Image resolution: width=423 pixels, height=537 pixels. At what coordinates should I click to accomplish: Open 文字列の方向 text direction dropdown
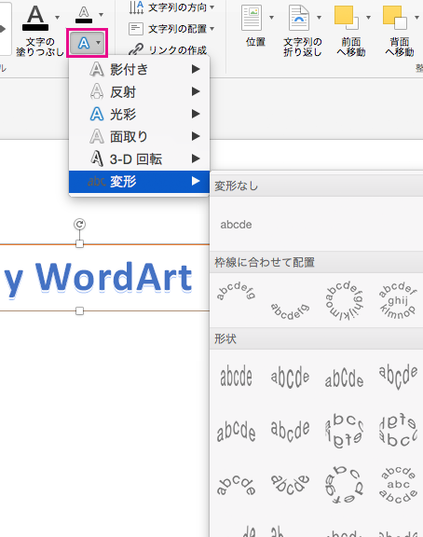click(x=171, y=7)
